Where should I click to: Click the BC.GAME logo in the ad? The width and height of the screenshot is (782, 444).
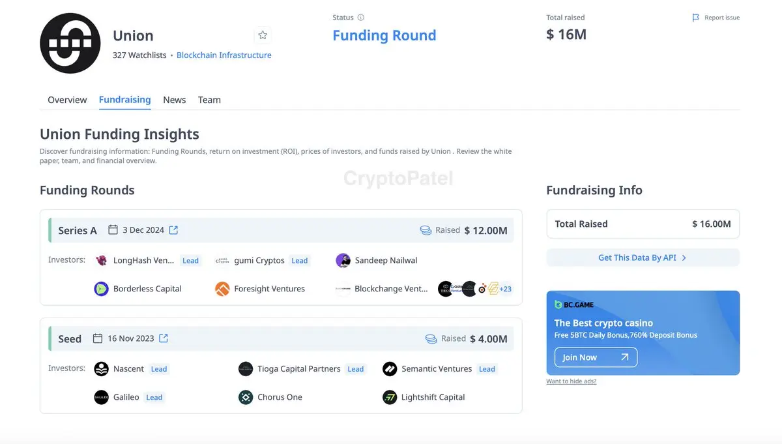574,304
